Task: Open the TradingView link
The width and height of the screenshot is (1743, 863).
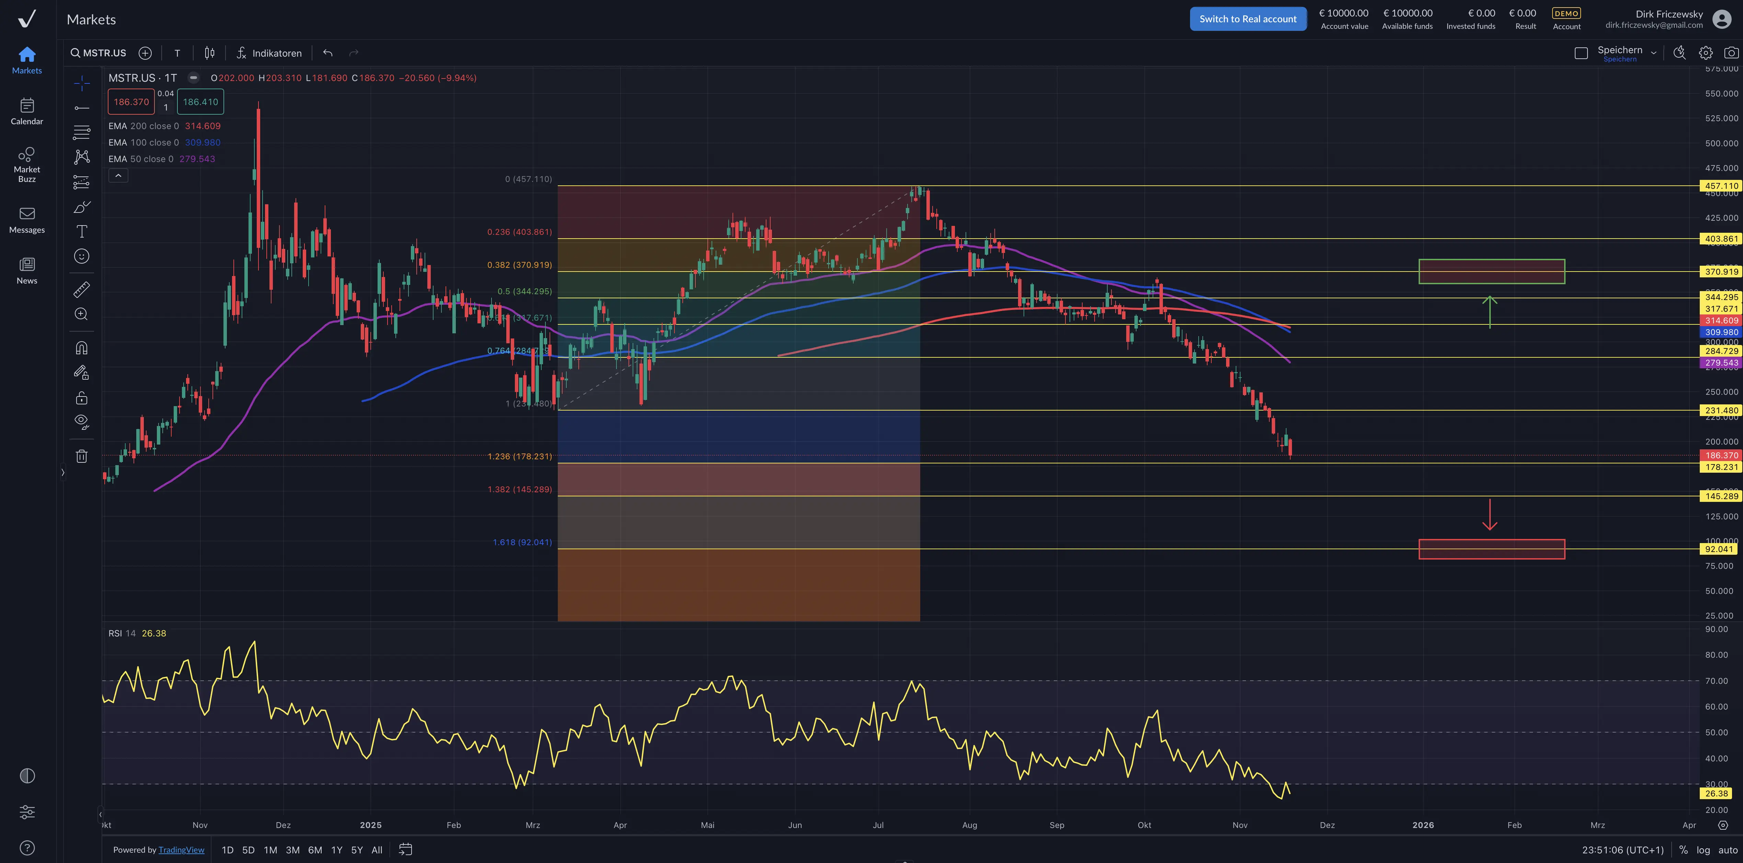Action: point(181,850)
